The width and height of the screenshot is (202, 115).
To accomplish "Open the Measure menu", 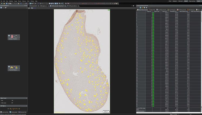I will pyautogui.click(x=24, y=1).
